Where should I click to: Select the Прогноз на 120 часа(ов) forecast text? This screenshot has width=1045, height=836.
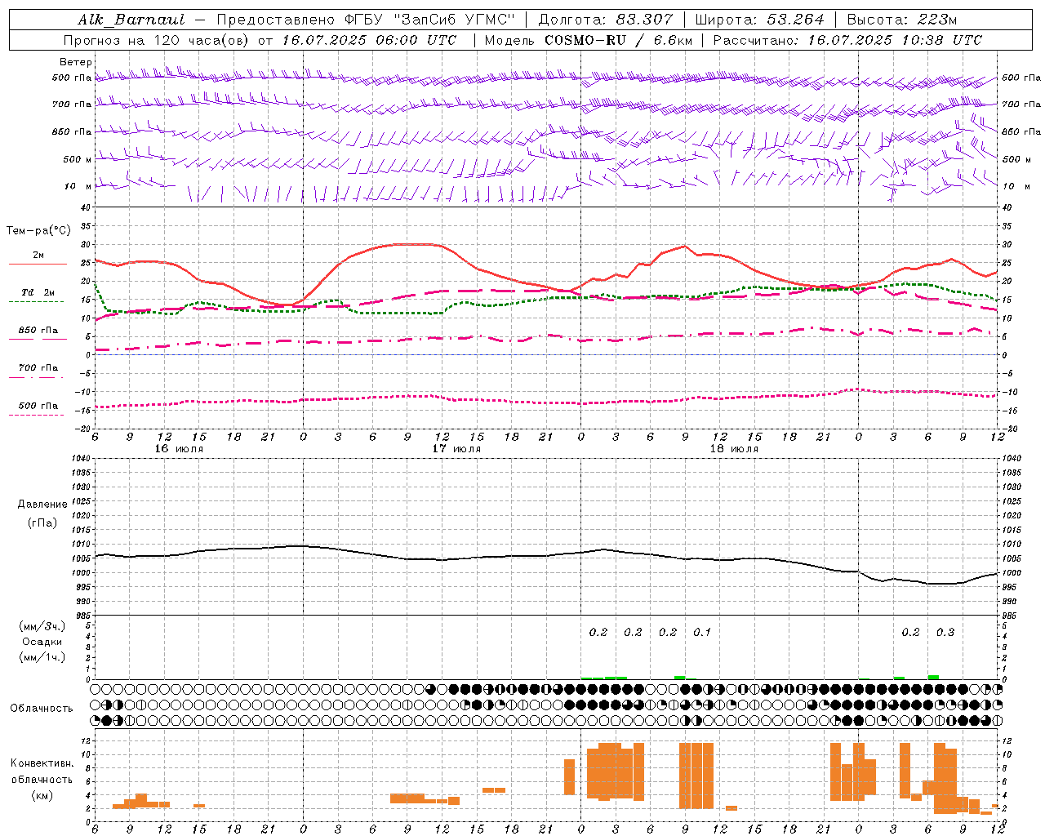point(158,40)
